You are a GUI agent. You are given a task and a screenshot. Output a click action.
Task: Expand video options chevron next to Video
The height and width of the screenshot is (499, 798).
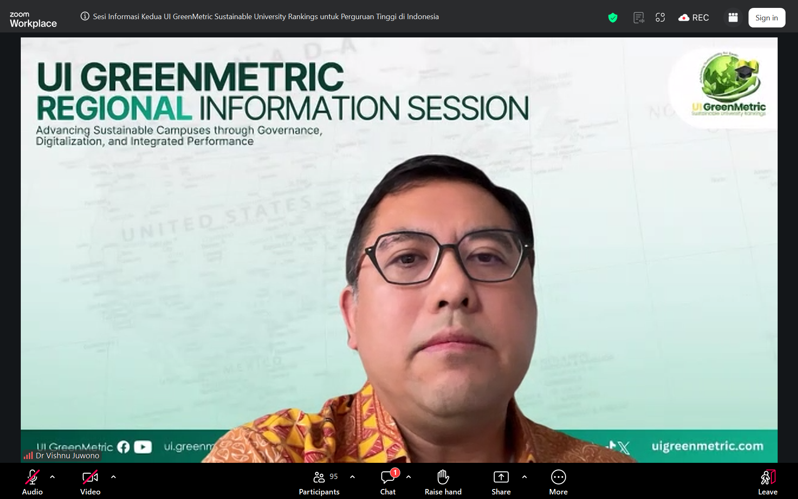[x=113, y=477]
